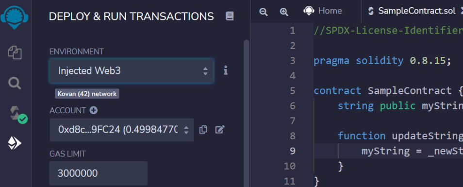Open the Injected Web3 environment dropdown
This screenshot has width=463, height=187.
click(132, 71)
